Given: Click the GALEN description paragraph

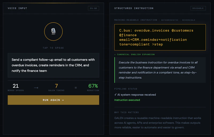Looking at the screenshot, I should pos(158,123).
